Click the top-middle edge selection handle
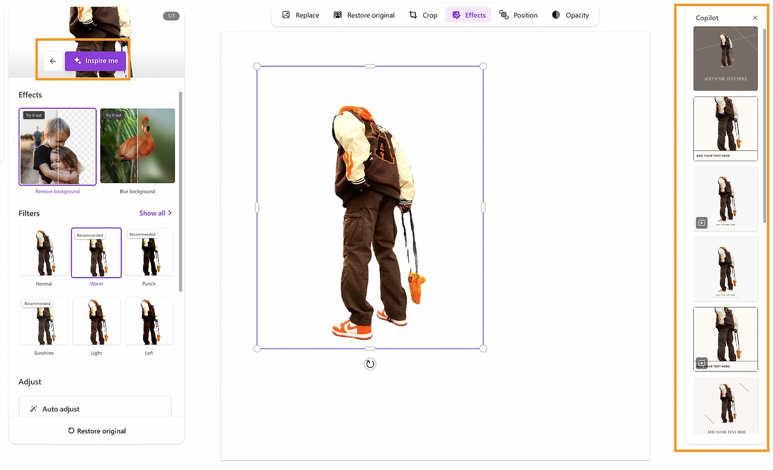 (x=370, y=66)
